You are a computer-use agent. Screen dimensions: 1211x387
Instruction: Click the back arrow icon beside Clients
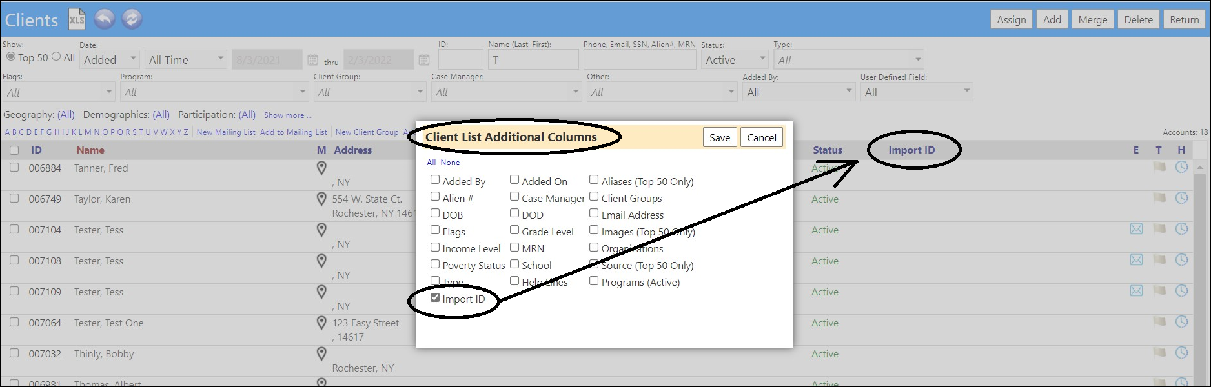coord(105,19)
